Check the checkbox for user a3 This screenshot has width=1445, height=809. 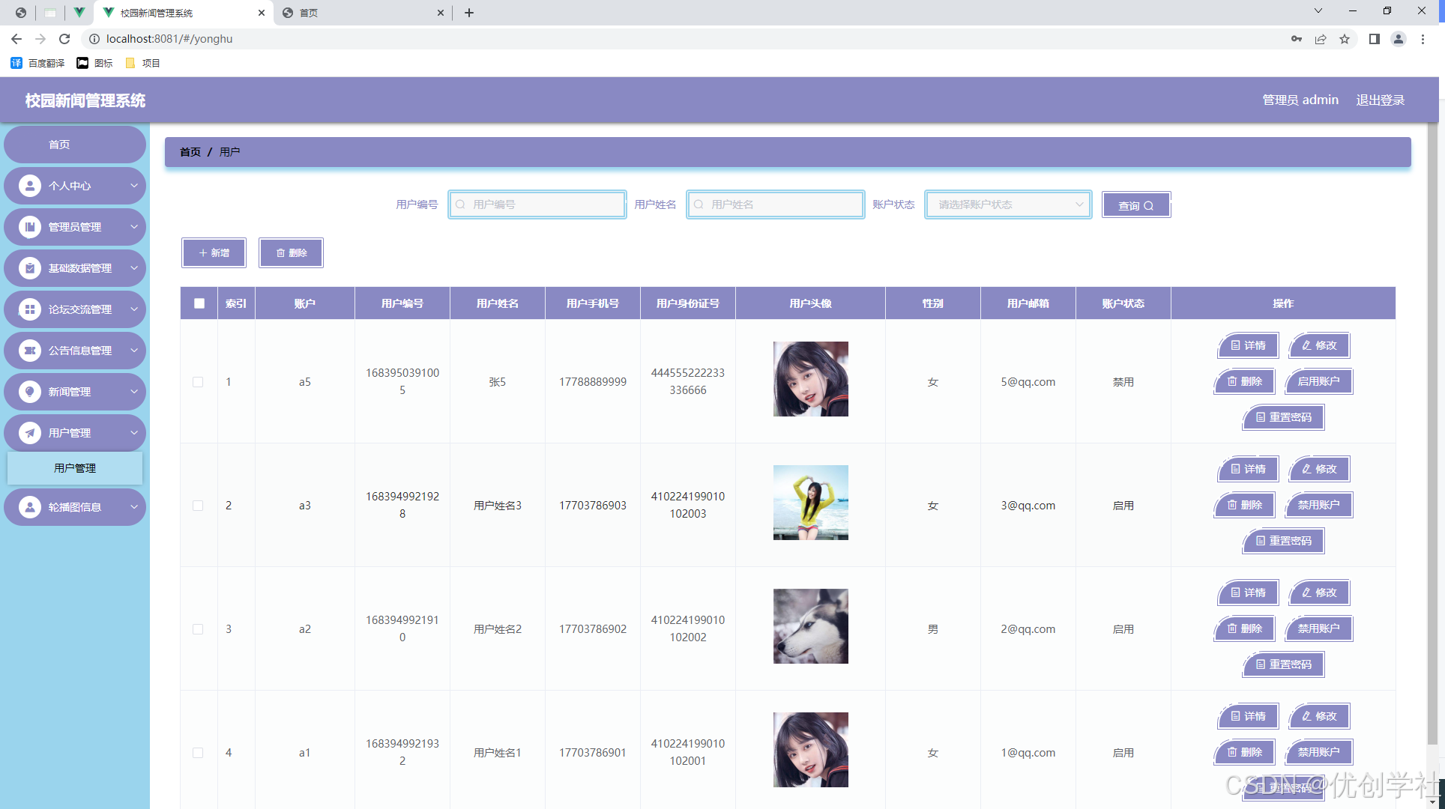pos(198,506)
